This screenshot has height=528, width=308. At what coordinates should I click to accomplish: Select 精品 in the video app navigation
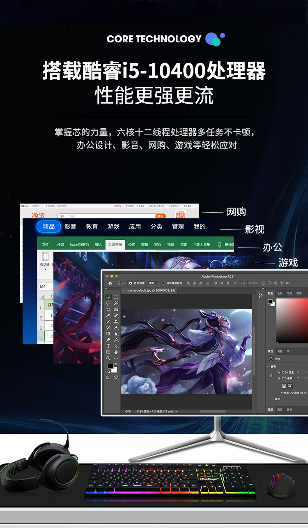coord(48,227)
